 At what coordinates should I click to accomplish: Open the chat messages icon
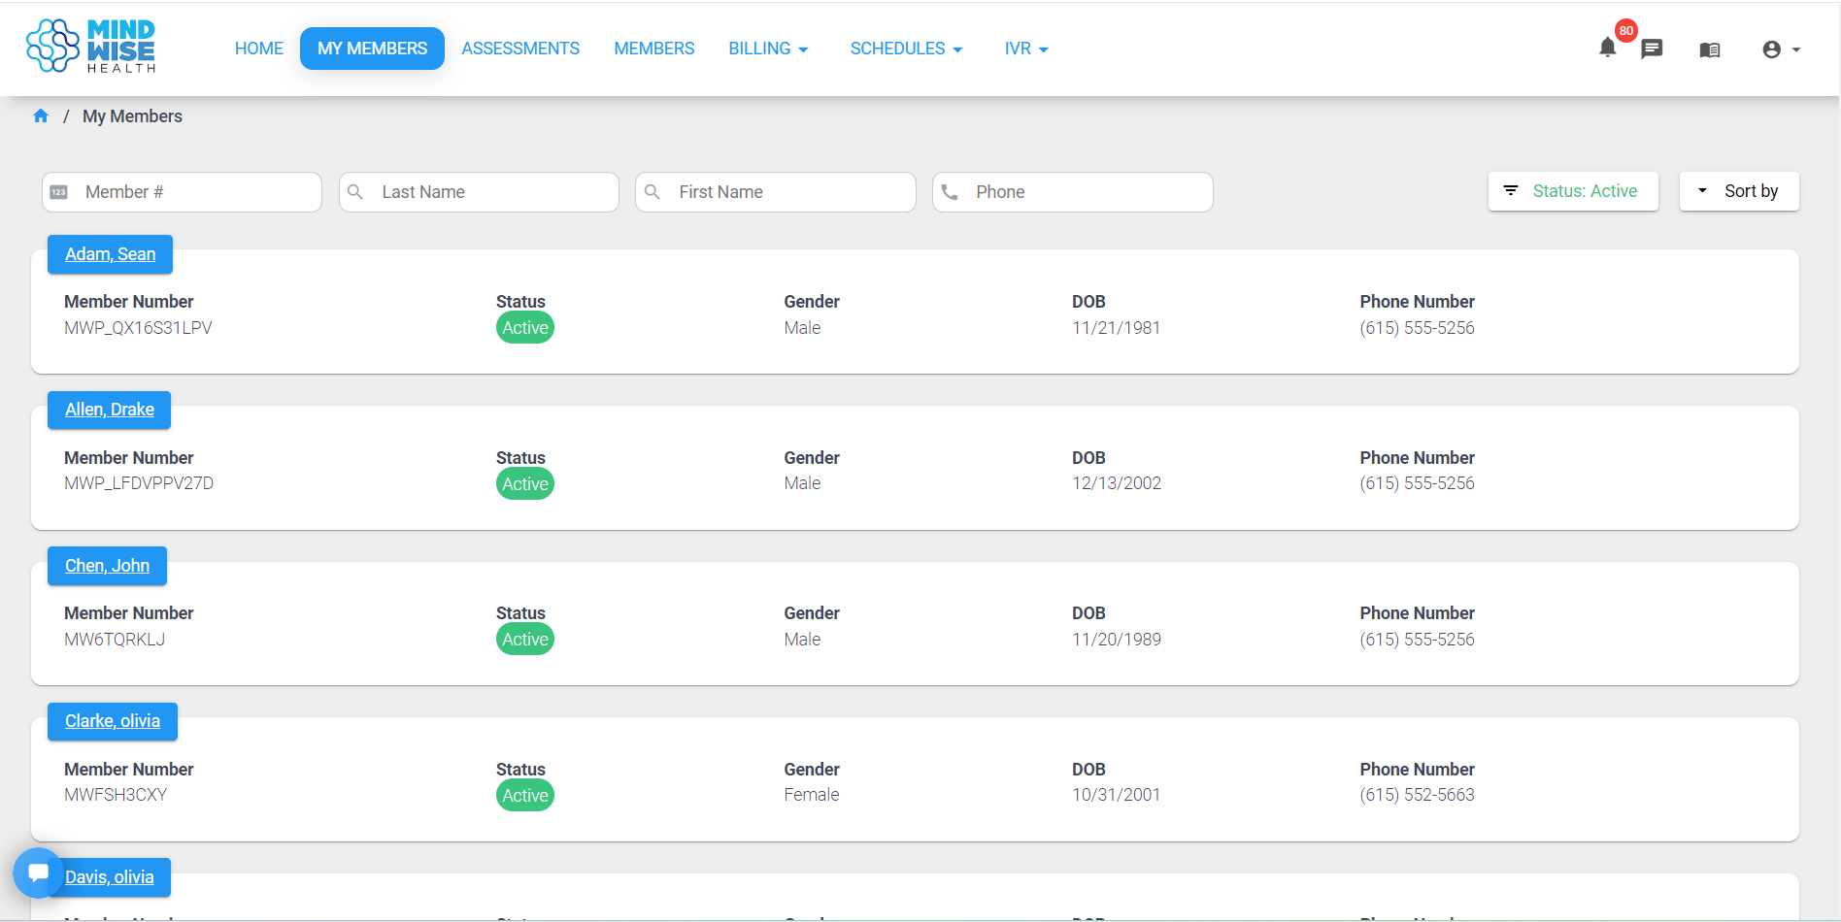[1653, 49]
